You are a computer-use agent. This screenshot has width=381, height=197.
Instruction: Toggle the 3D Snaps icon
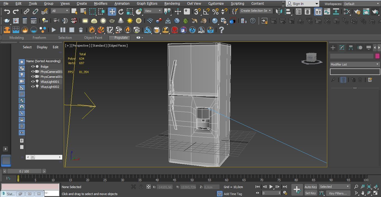point(197,11)
